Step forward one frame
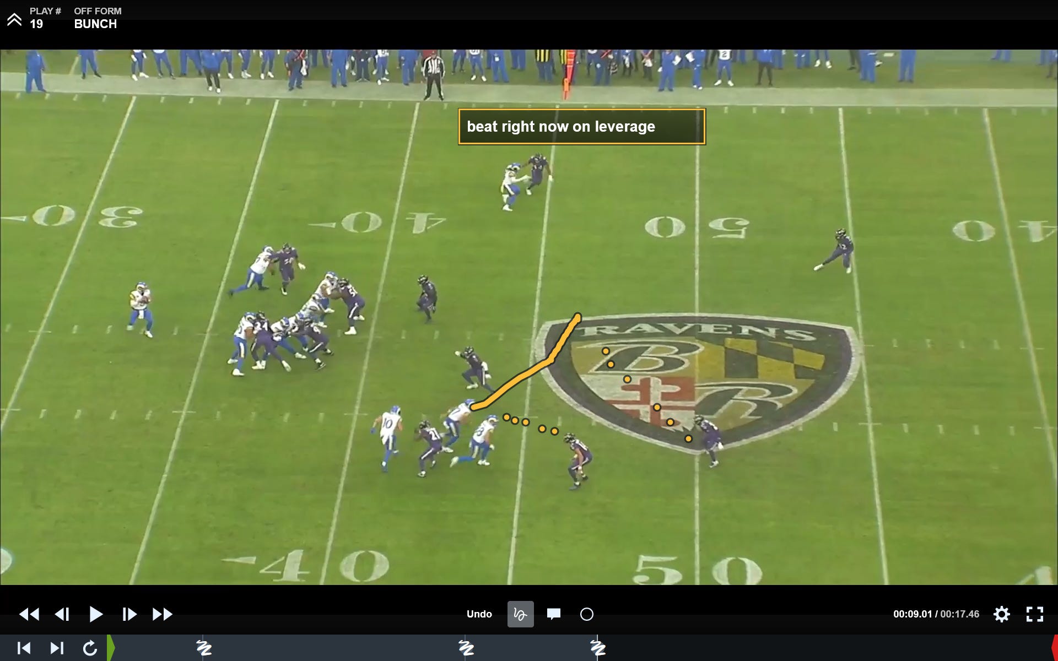The image size is (1058, 661). pos(129,614)
